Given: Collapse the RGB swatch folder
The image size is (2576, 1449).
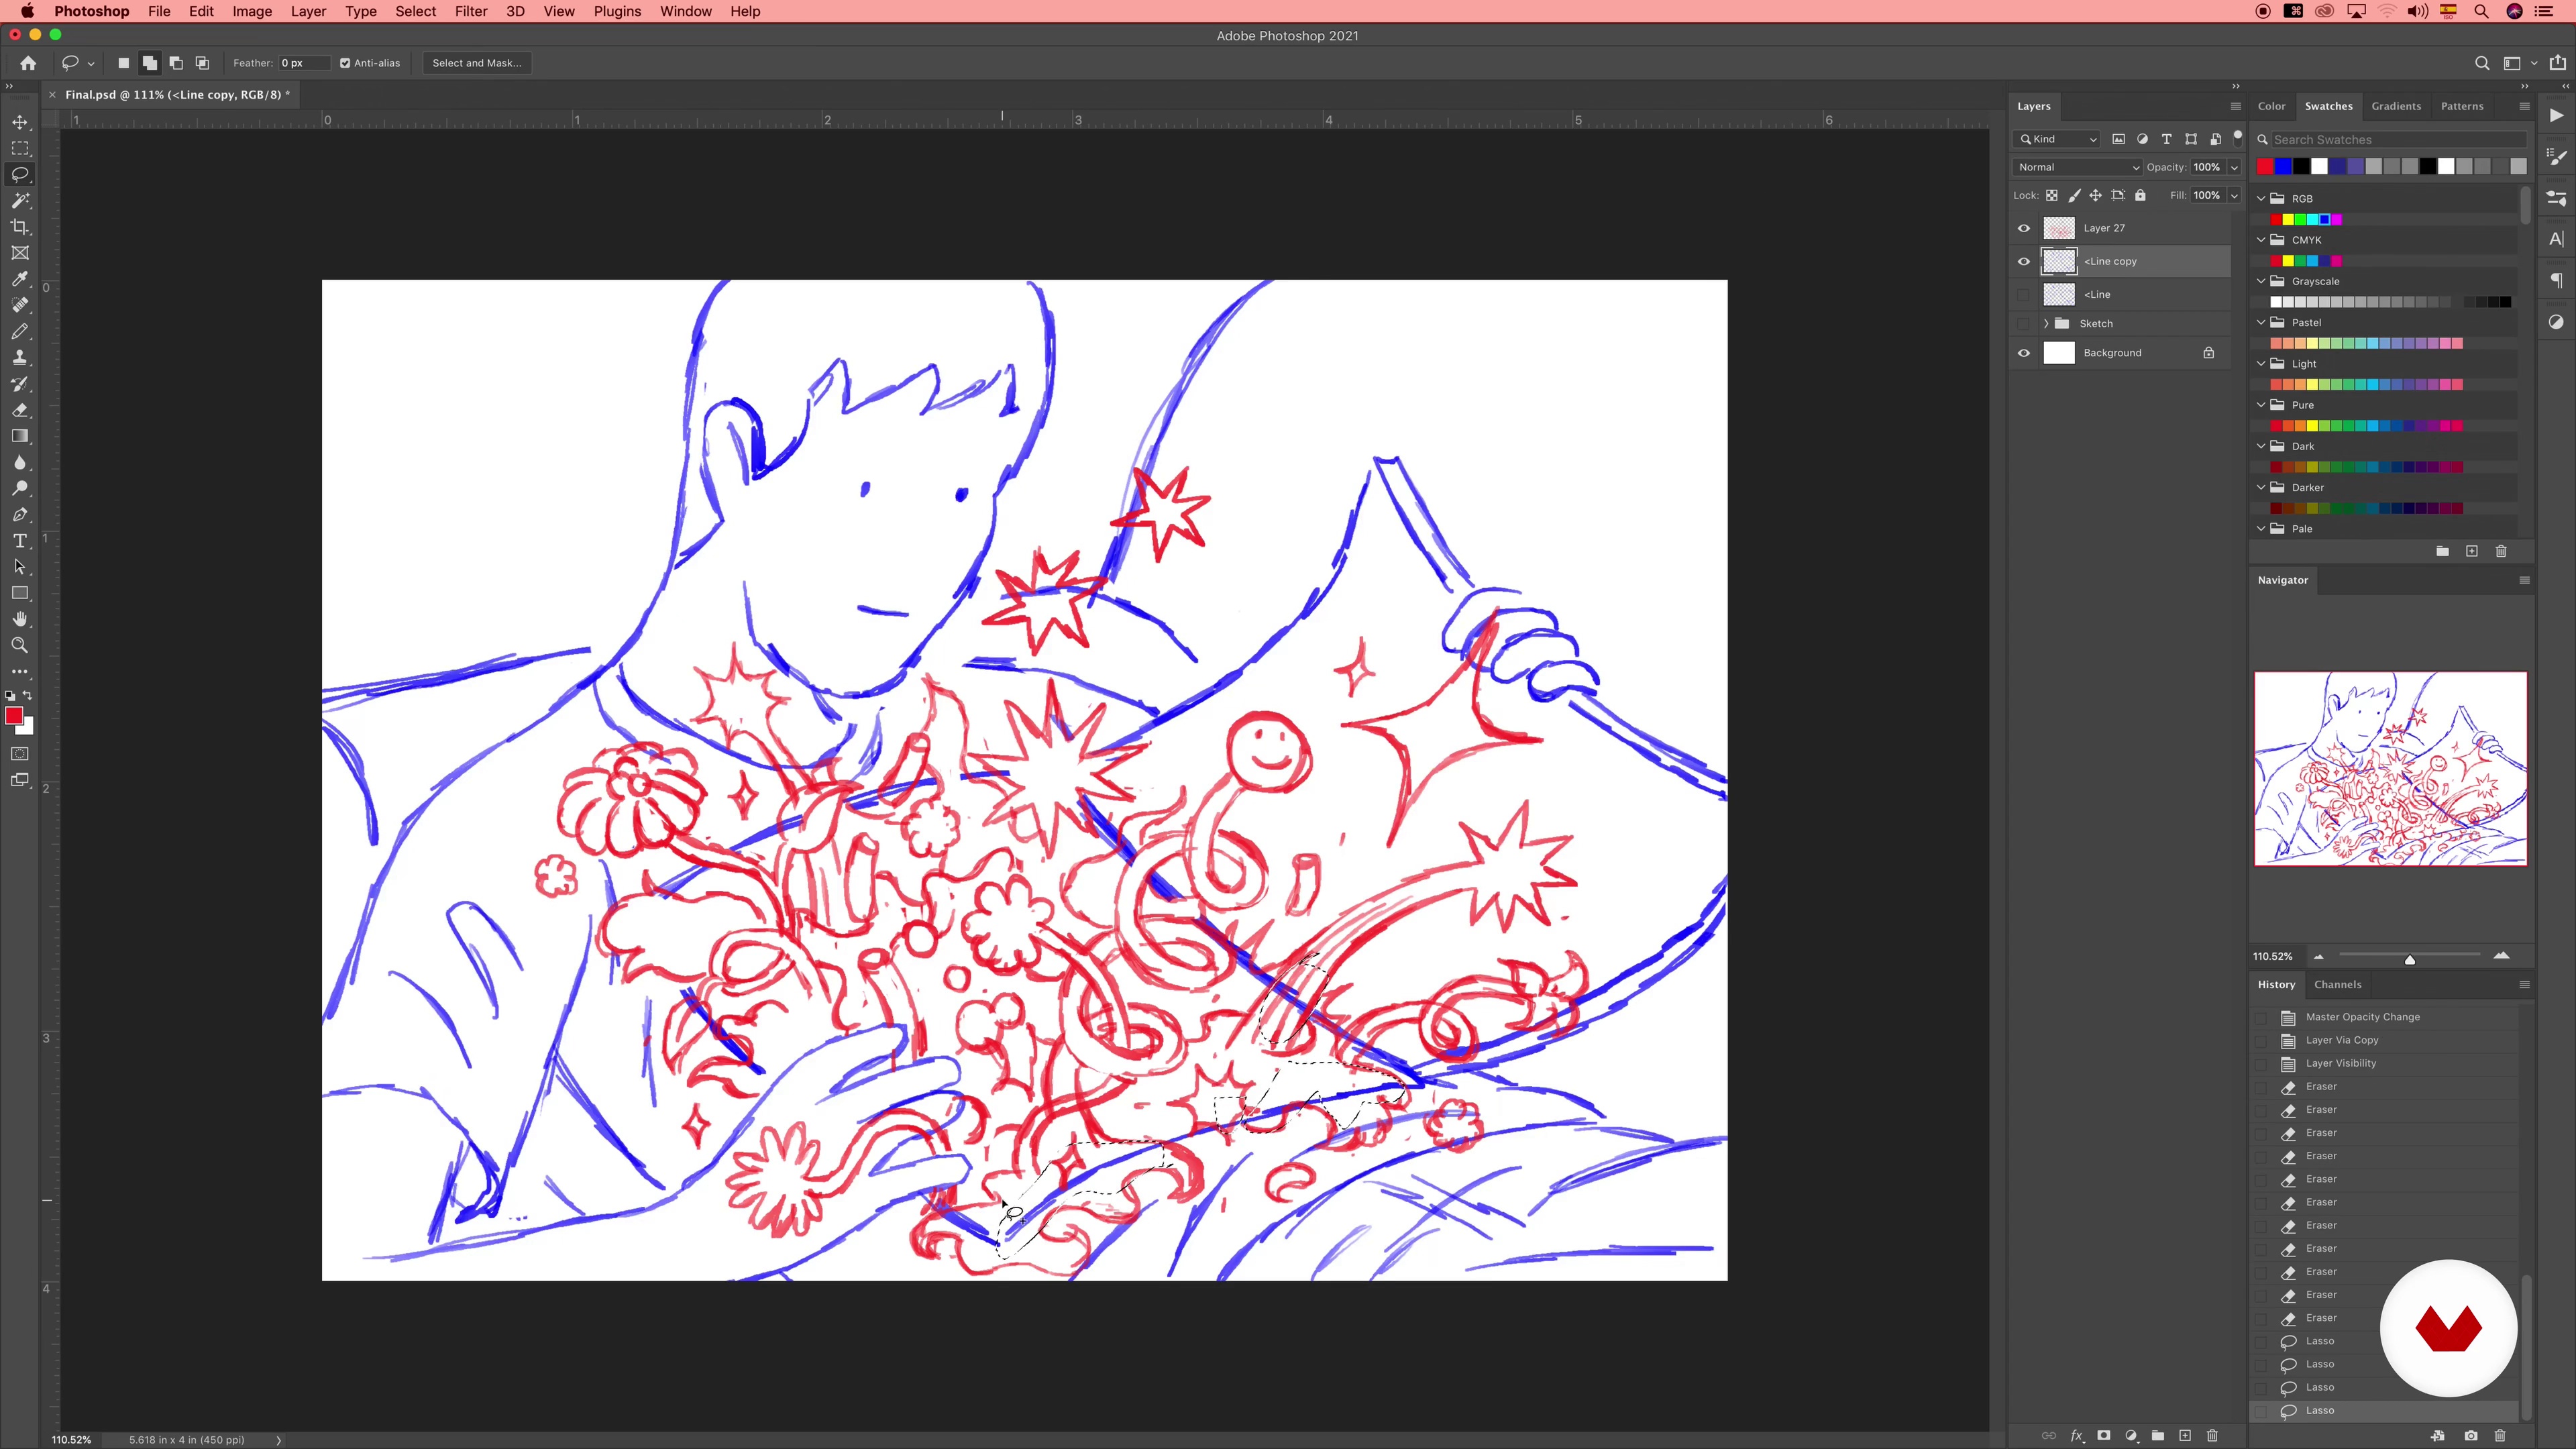Looking at the screenshot, I should [2261, 198].
